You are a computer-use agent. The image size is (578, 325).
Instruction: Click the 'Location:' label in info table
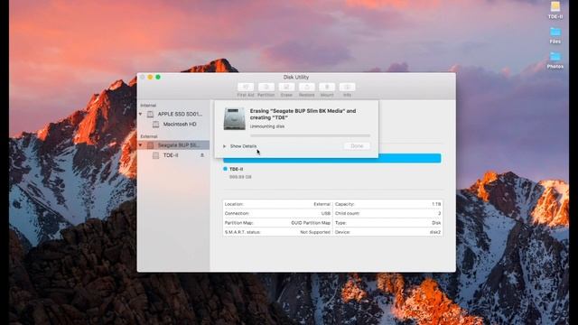(x=234, y=204)
